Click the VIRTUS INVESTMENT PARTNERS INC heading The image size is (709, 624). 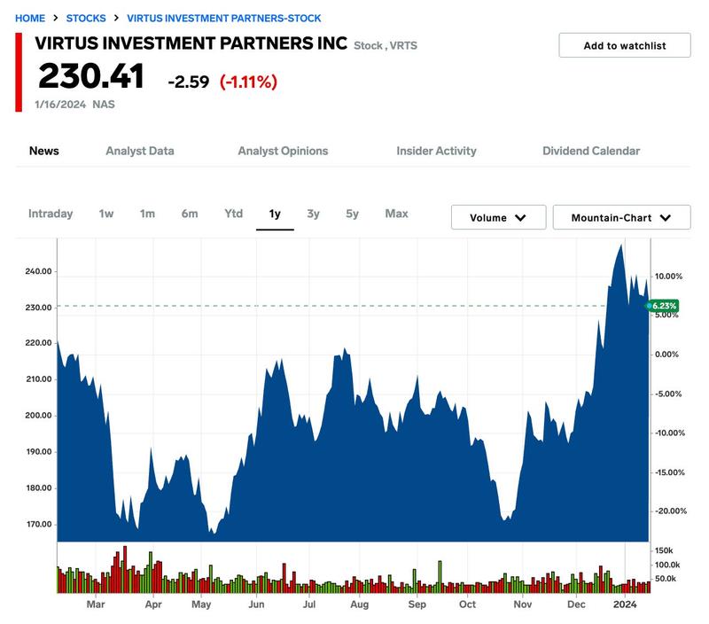point(191,43)
